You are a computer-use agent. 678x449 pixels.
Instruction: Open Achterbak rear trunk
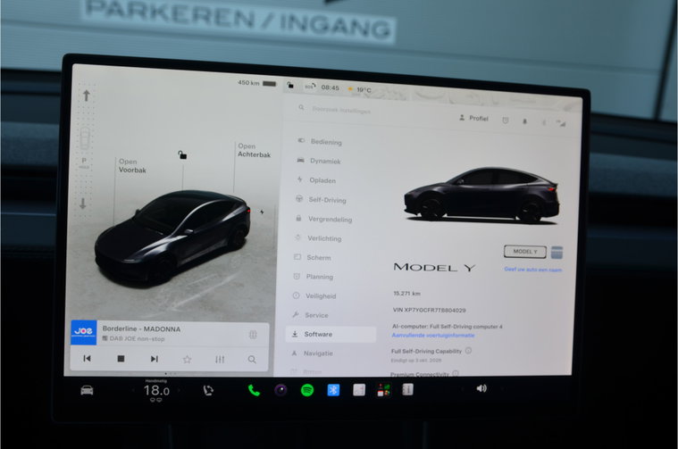click(255, 150)
